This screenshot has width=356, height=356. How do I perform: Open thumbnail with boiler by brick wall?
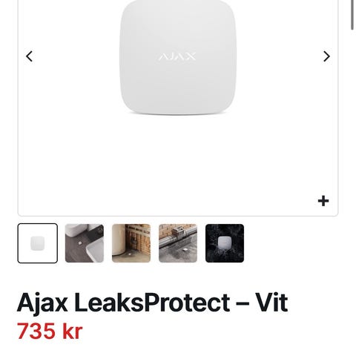pos(131,243)
